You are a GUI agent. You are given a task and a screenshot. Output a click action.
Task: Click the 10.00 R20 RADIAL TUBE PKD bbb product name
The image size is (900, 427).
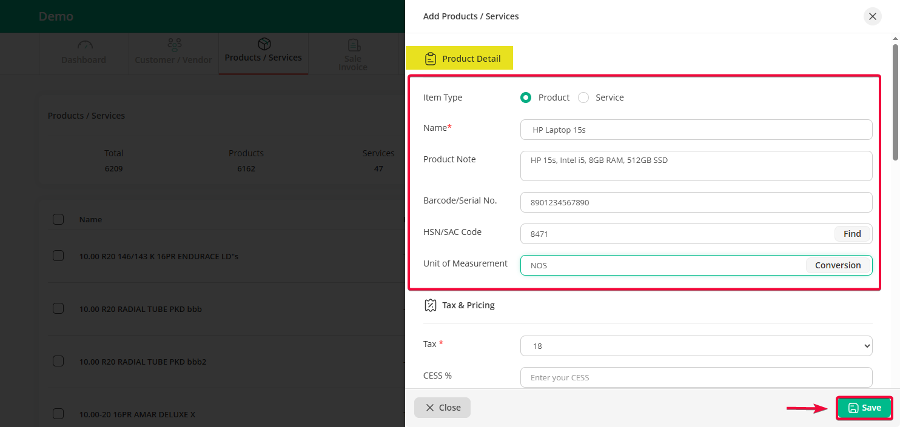tap(141, 309)
